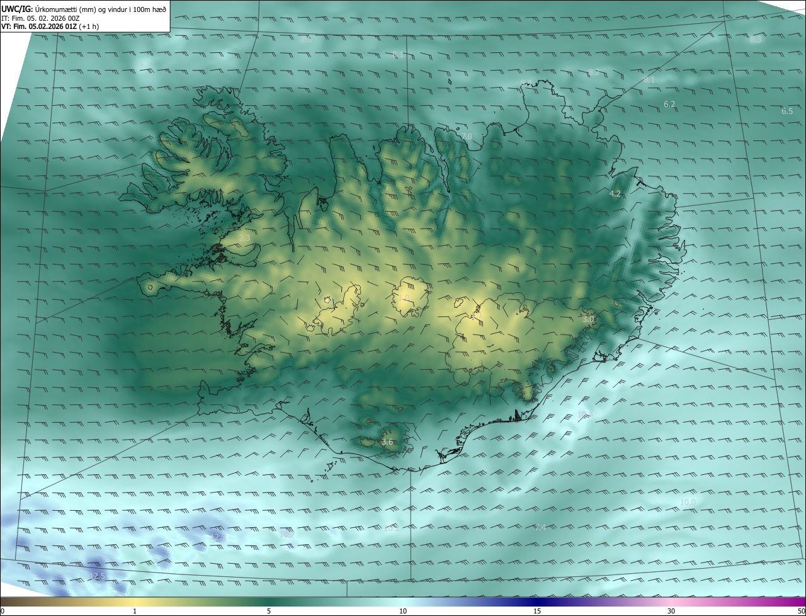Select the 8.2 value on the map

(594, 72)
